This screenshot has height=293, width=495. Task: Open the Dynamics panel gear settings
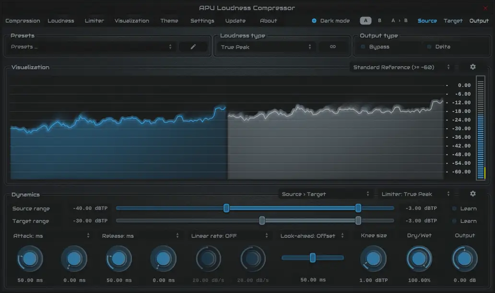(x=472, y=194)
